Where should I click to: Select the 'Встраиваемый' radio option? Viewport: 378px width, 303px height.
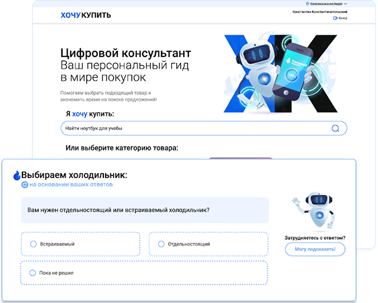pyautogui.click(x=34, y=244)
